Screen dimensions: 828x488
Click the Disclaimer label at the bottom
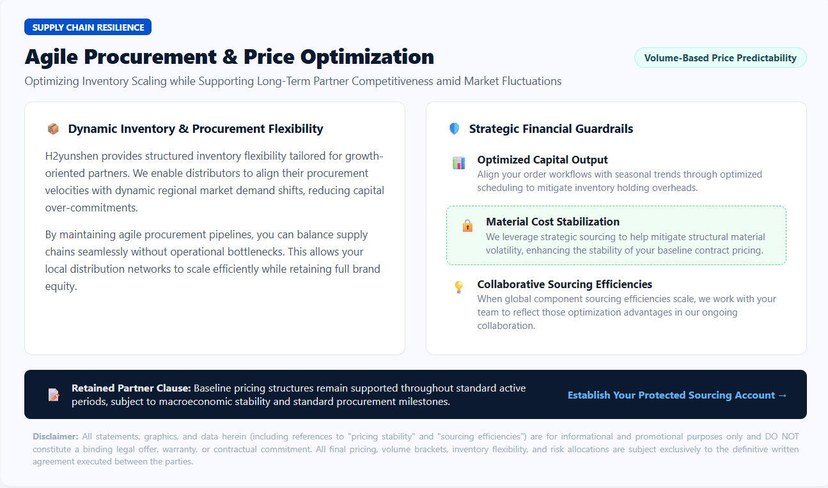[56, 437]
